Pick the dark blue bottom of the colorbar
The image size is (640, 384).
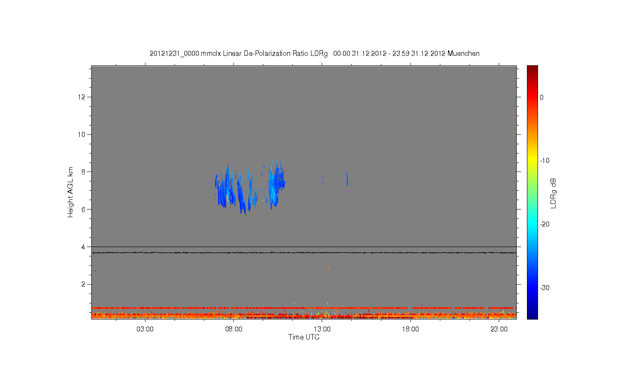[x=532, y=315]
